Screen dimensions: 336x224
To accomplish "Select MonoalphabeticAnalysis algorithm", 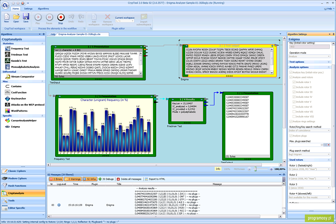I will pos(25,67).
